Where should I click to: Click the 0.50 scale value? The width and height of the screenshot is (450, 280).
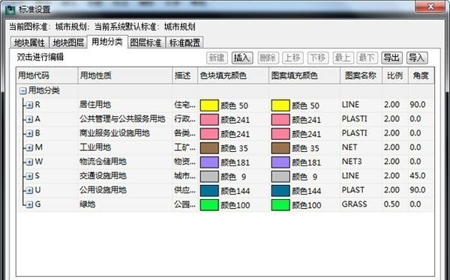[x=391, y=204]
